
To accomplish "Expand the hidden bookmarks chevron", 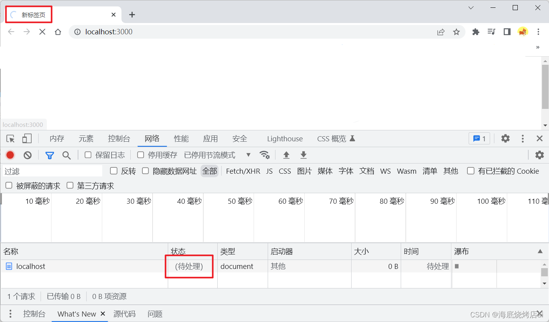I will point(538,47).
